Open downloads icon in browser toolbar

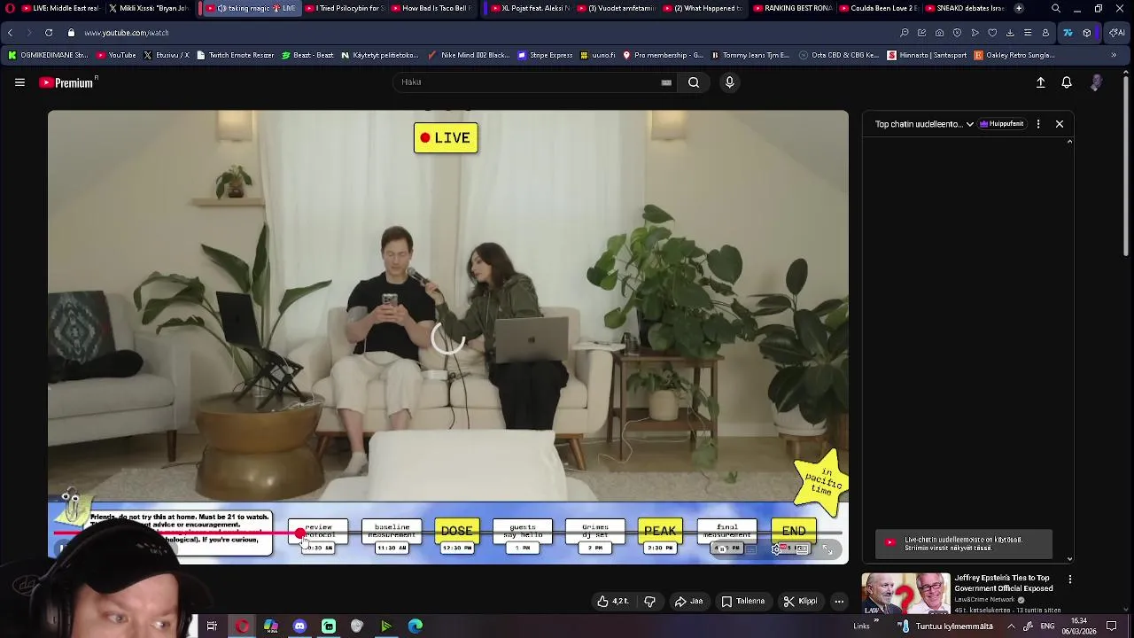coord(1010,33)
